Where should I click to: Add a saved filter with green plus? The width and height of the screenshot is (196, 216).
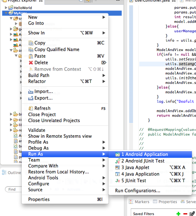point(178,214)
